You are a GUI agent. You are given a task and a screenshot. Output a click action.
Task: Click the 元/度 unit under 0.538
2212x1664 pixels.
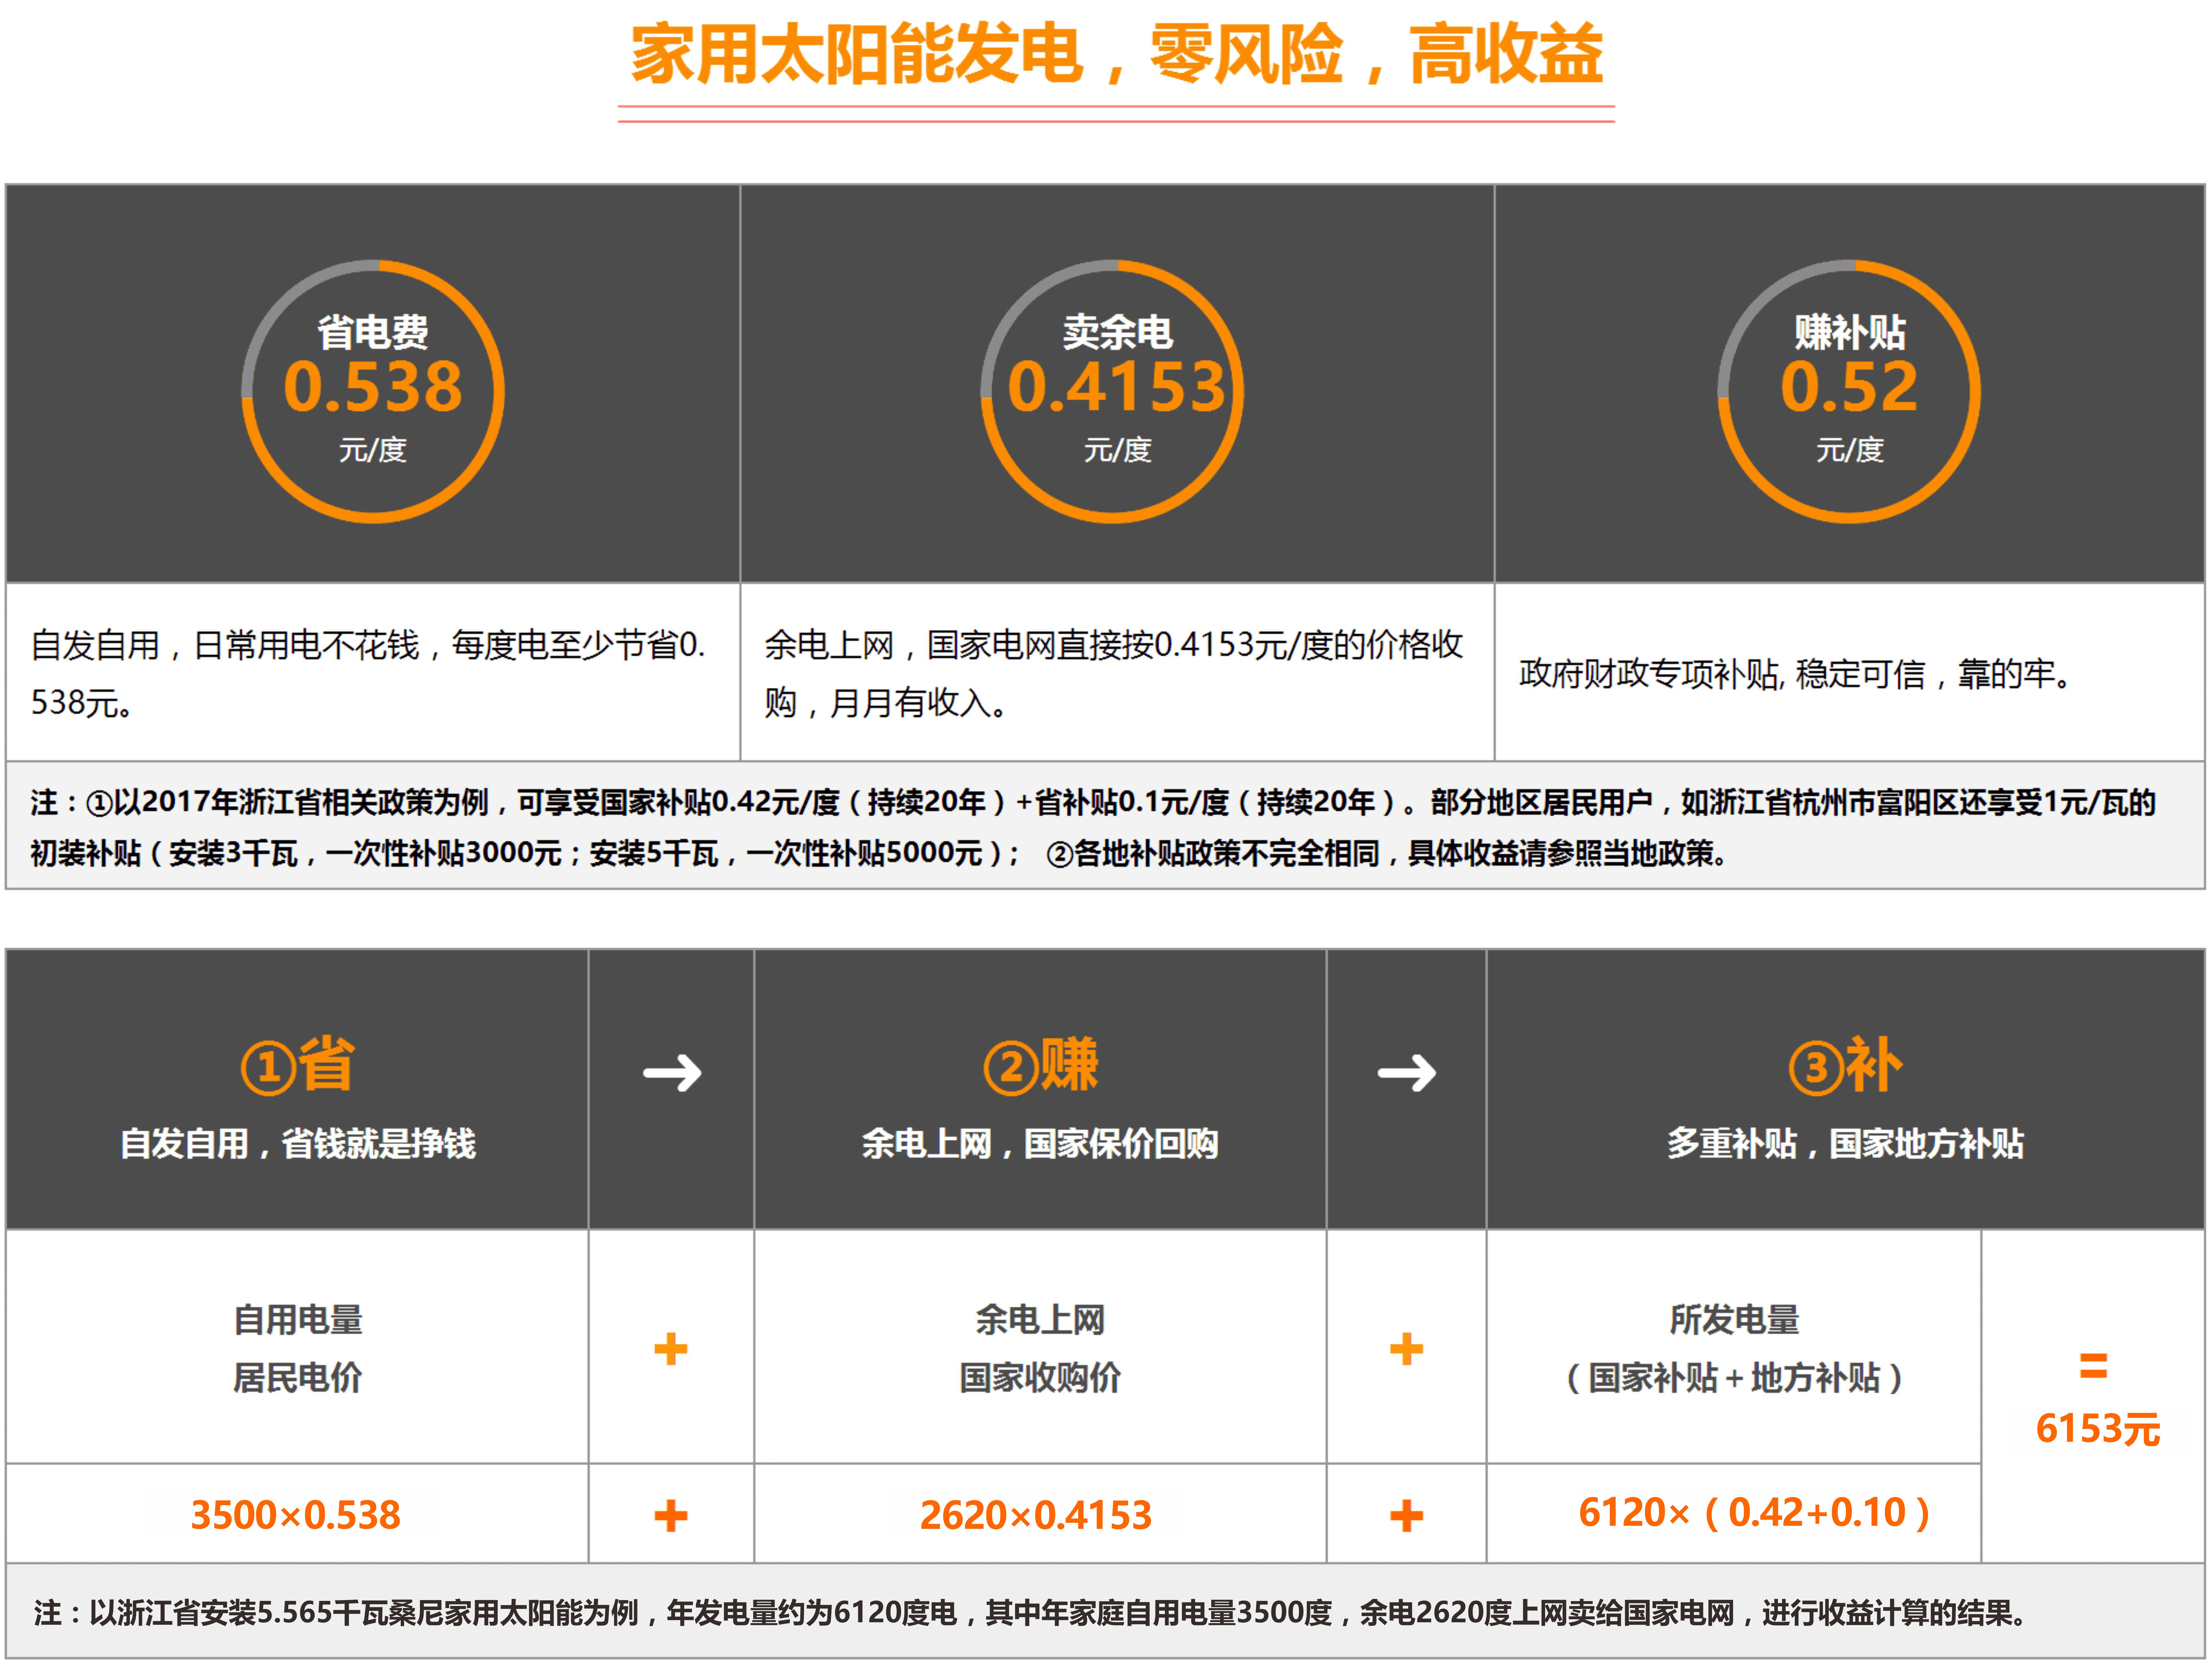373,450
